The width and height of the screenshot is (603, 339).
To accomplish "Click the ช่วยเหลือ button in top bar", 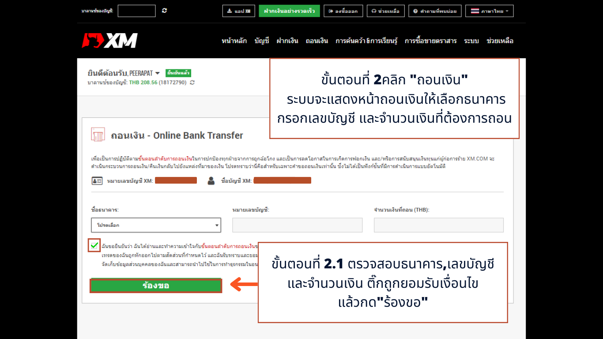I will click(385, 11).
